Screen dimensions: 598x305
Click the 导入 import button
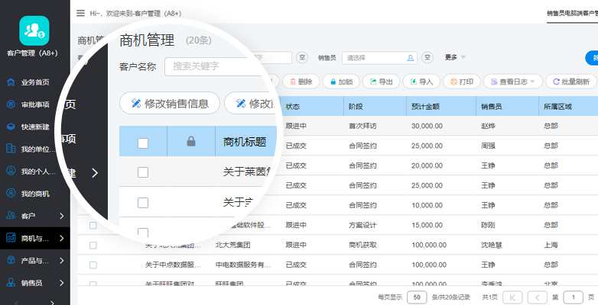pos(420,82)
